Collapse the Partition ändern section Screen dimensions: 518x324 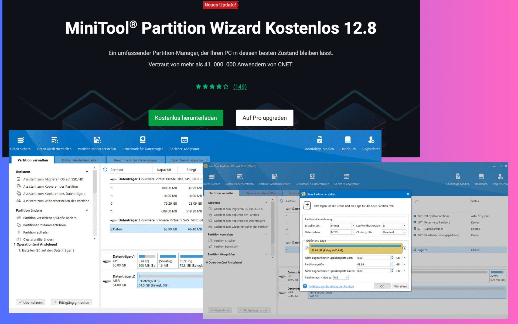pos(87,210)
